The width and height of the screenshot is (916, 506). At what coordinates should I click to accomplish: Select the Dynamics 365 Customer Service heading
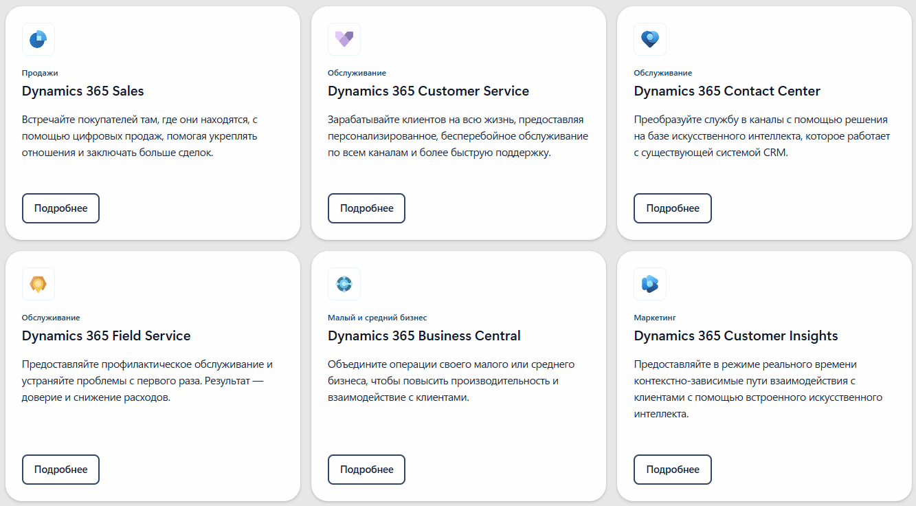click(429, 91)
